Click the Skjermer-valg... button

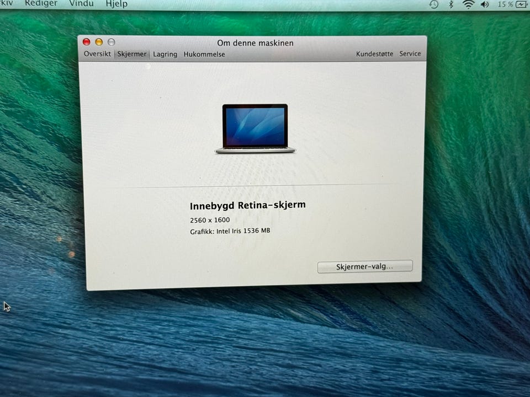click(x=365, y=266)
